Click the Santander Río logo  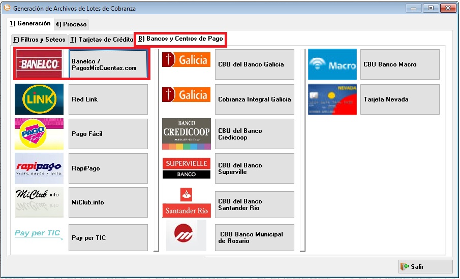(x=186, y=203)
